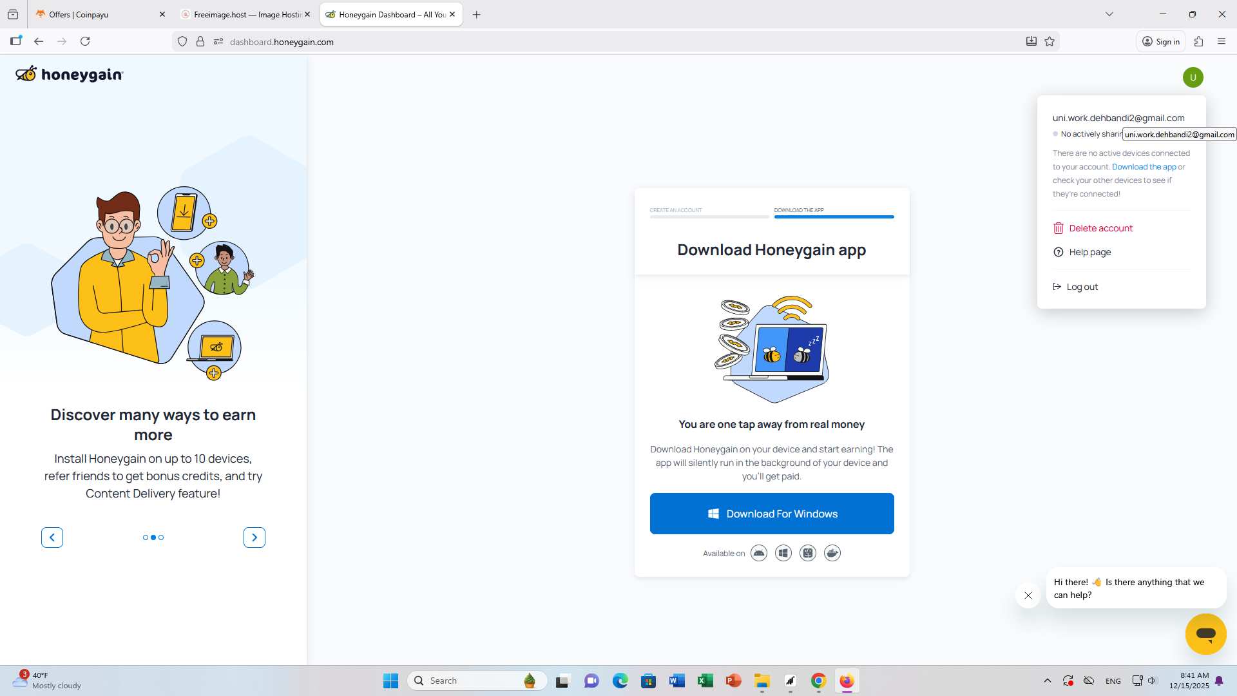Open the chat support bubble
The image size is (1237, 696).
click(x=1205, y=634)
